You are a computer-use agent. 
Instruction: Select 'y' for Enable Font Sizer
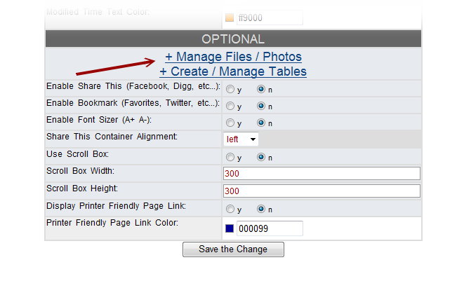tap(230, 123)
